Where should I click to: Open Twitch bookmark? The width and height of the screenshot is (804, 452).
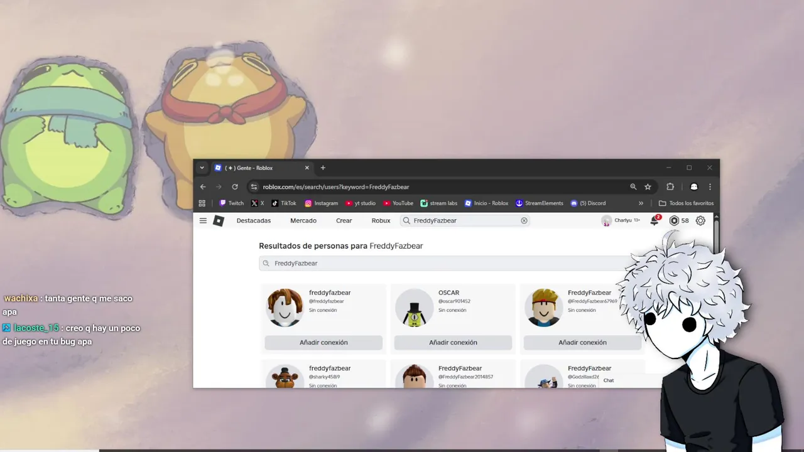pyautogui.click(x=231, y=203)
